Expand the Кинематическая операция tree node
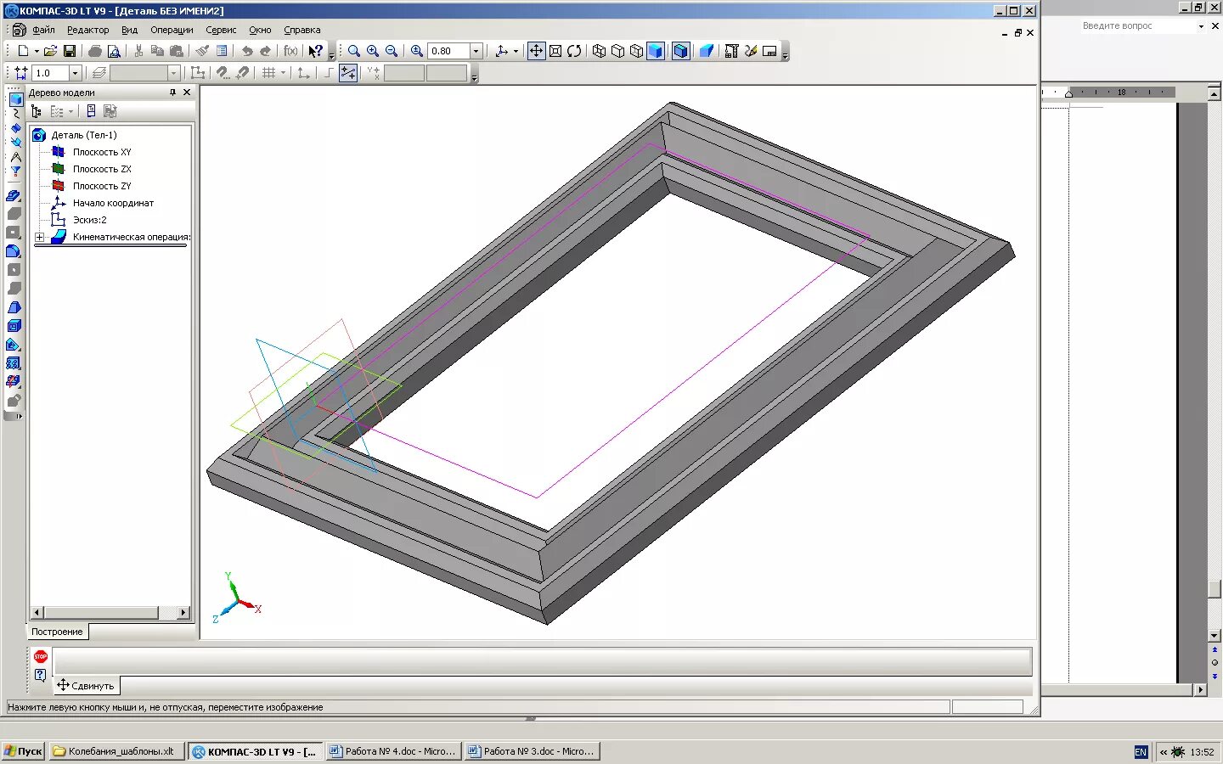 click(39, 237)
